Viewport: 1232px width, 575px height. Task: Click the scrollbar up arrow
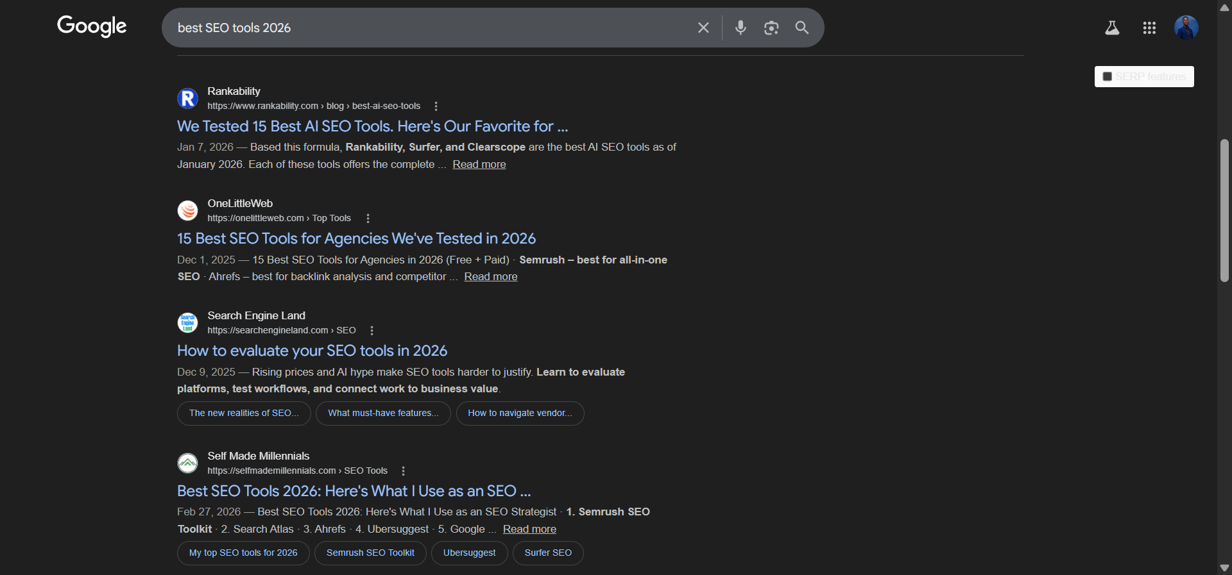(1224, 8)
